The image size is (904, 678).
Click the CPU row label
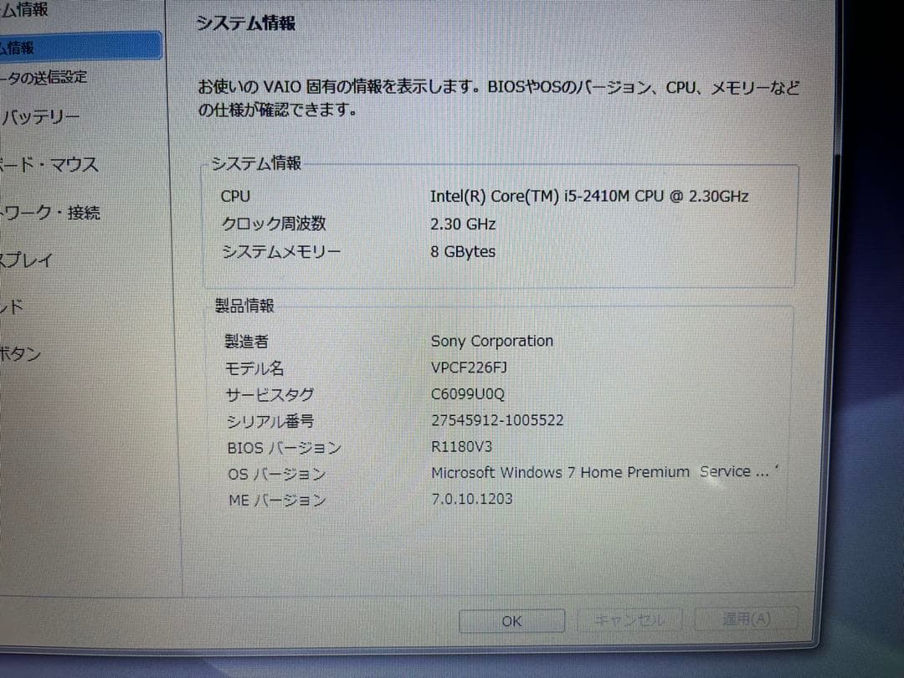pos(235,197)
